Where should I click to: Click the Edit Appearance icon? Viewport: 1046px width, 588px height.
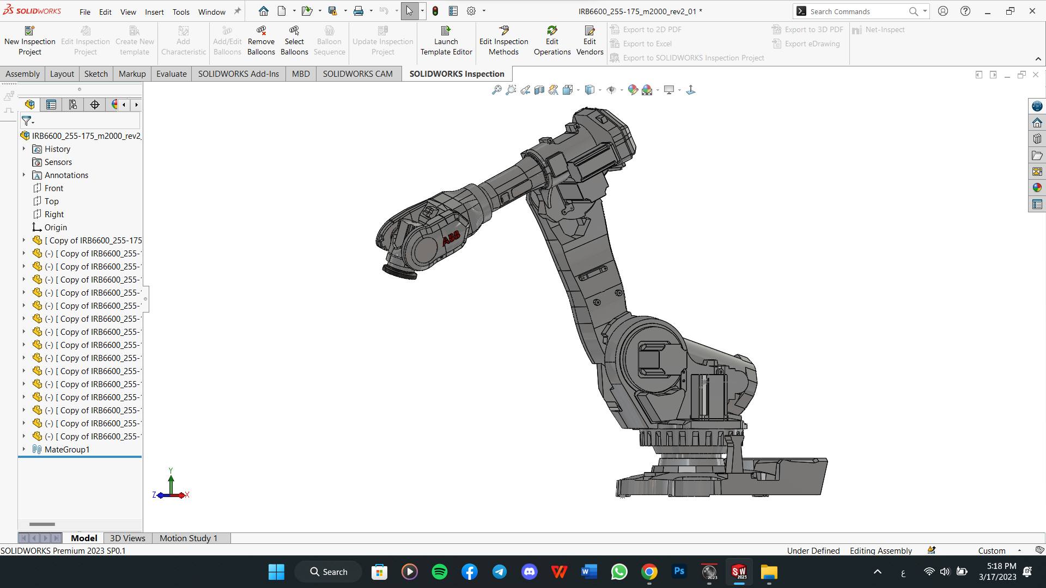pyautogui.click(x=633, y=90)
